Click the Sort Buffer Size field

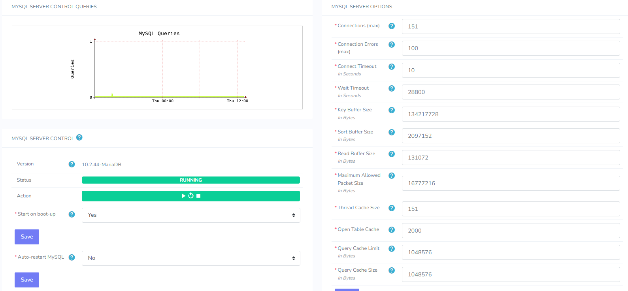click(511, 136)
